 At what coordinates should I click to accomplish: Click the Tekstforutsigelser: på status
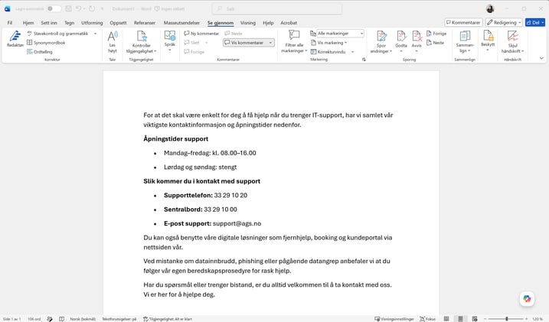tap(119, 319)
